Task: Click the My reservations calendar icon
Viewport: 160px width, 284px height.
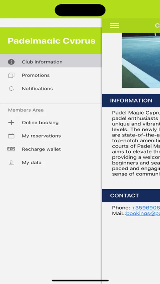Action: tap(11, 136)
